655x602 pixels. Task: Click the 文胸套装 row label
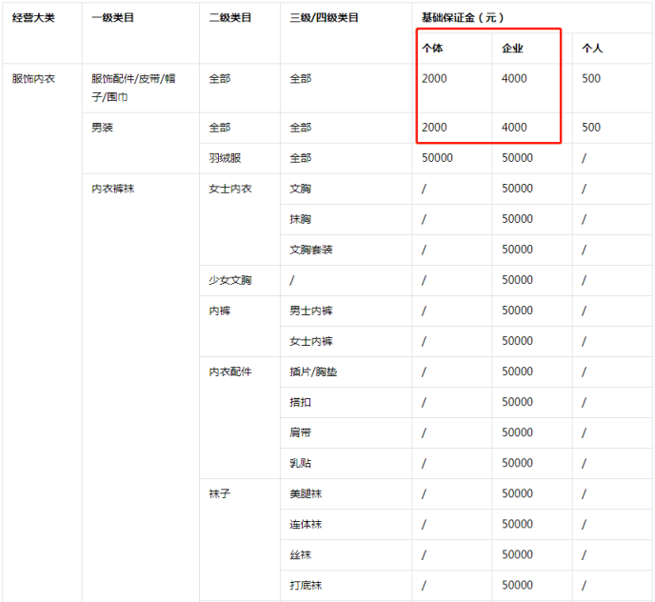pos(311,250)
